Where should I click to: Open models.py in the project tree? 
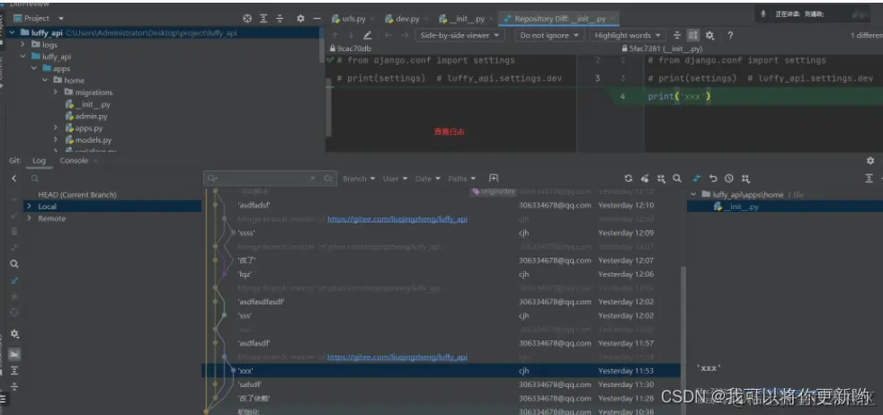coord(88,140)
